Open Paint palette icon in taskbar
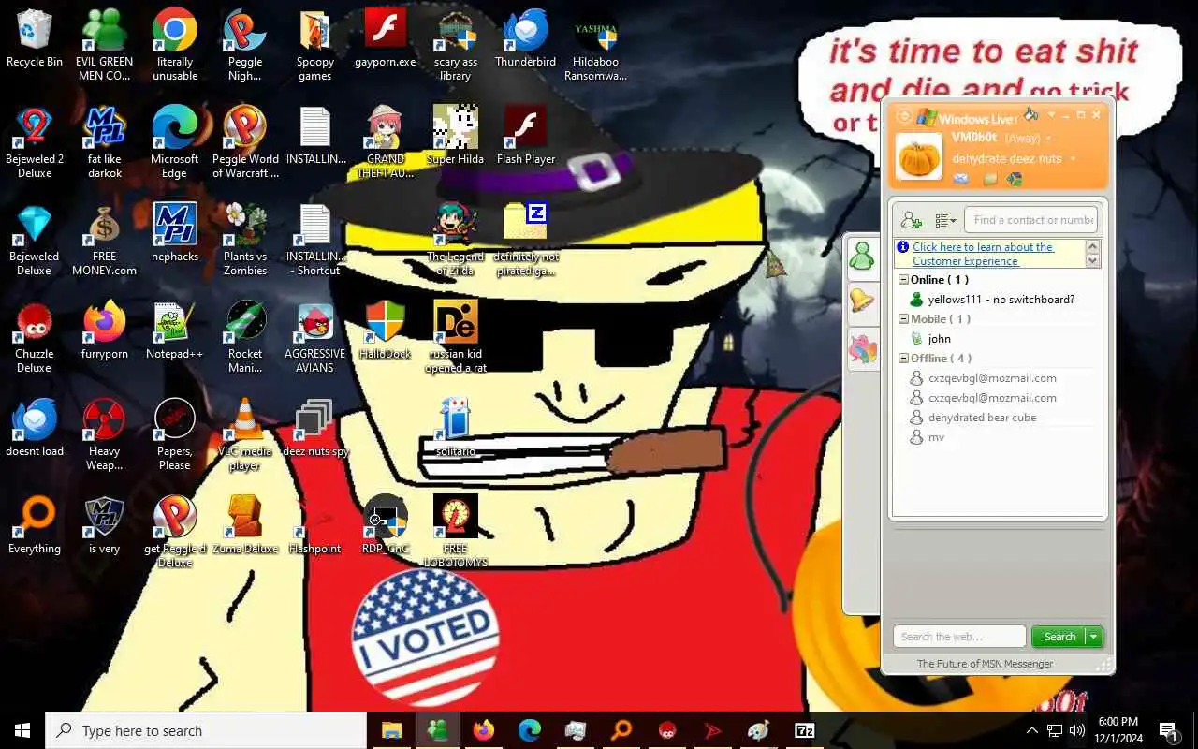Image resolution: width=1198 pixels, height=749 pixels. click(758, 730)
